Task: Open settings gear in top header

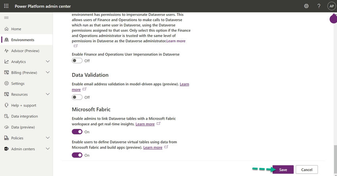Action: coord(306,6)
